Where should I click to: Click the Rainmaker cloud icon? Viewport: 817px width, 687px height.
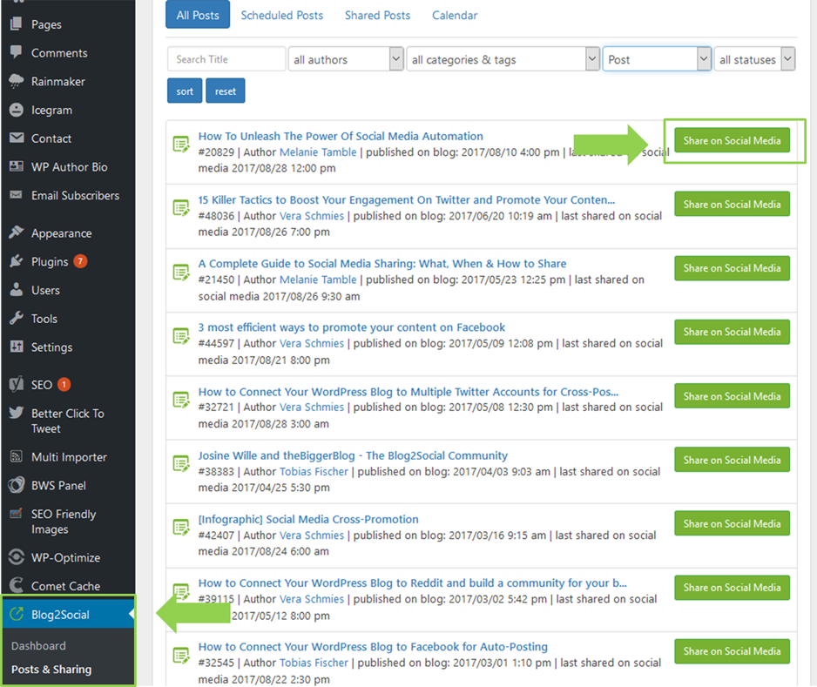(x=17, y=81)
